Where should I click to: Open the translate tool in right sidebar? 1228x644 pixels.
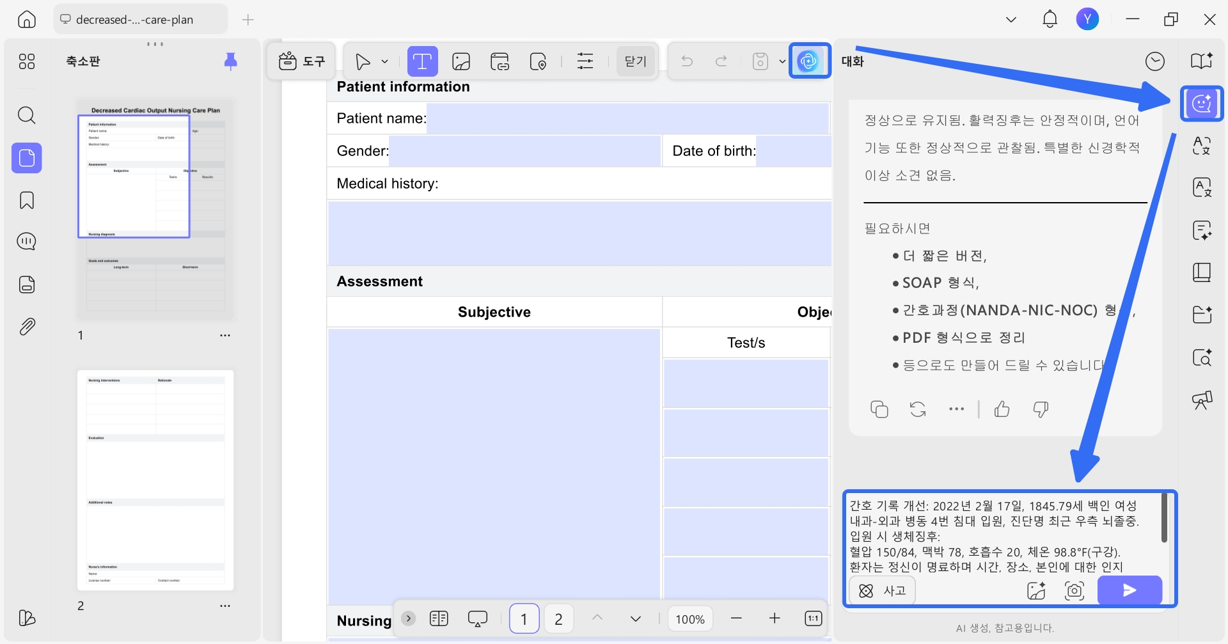[1202, 146]
